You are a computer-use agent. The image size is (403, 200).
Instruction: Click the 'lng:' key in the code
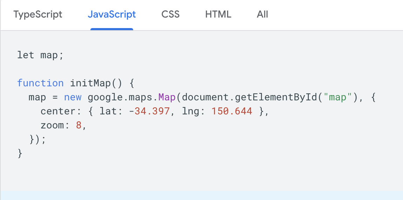click(x=193, y=112)
